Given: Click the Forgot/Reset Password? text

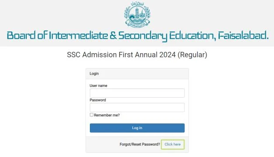Looking at the screenshot, I should pyautogui.click(x=140, y=144).
